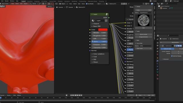Click the Image extractor button
Image resolution: width=183 pixels, height=103 pixels.
pos(144,37)
